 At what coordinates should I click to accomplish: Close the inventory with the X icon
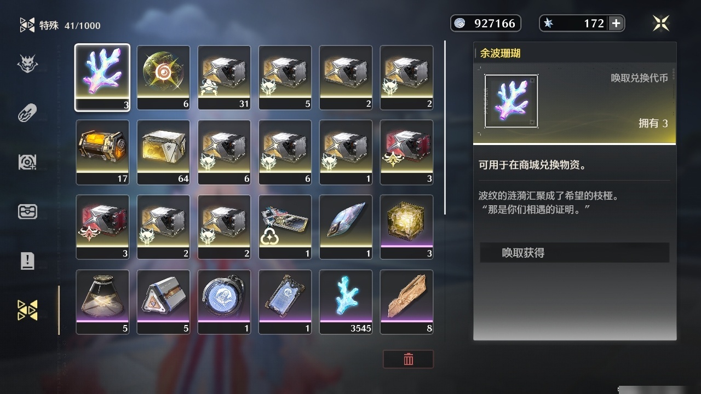[x=661, y=23]
